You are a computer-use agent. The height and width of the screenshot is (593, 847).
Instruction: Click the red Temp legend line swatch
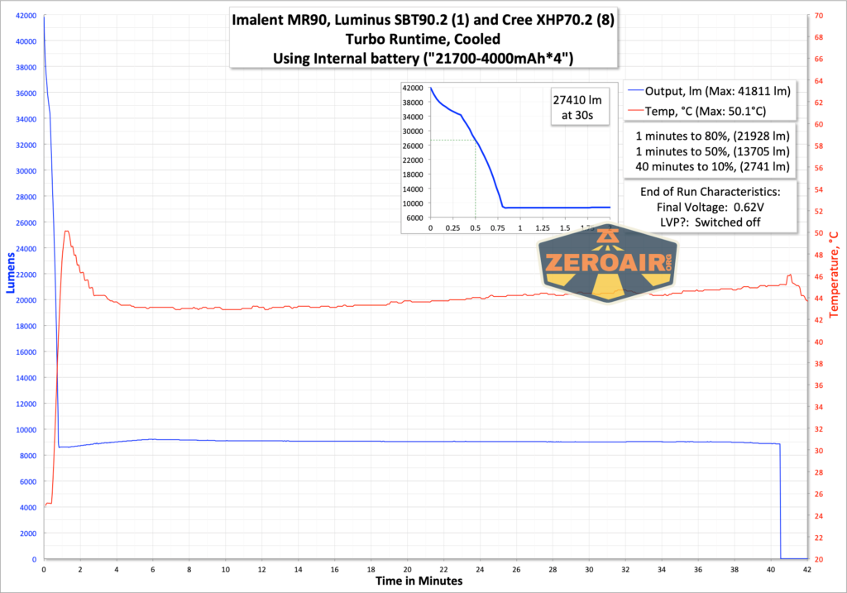click(636, 112)
